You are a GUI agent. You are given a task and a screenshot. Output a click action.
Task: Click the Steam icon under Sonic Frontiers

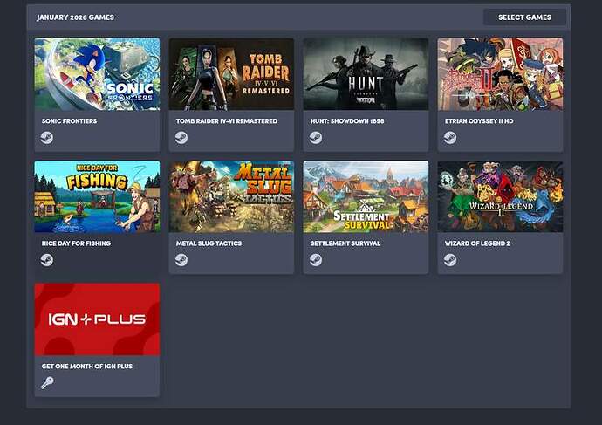coord(47,137)
